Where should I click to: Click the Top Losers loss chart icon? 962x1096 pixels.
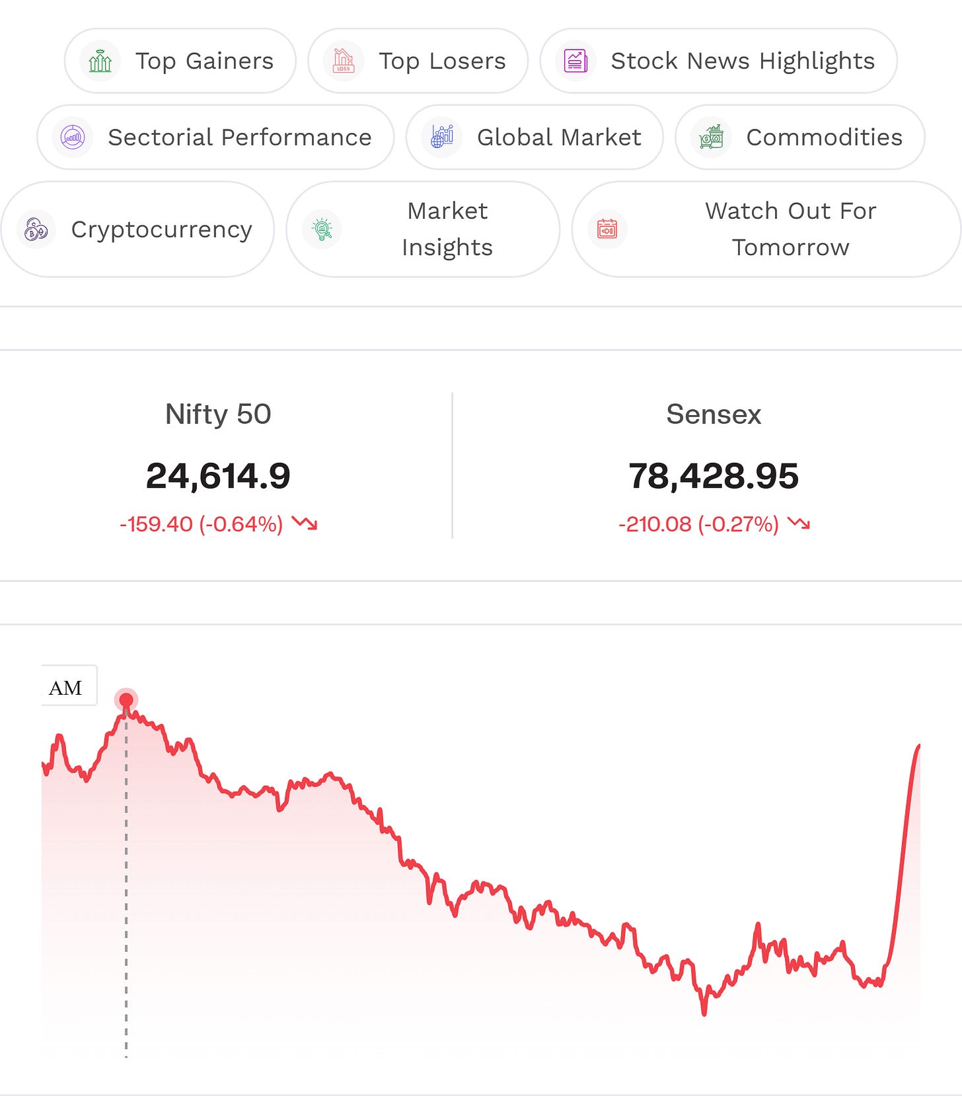pos(344,61)
